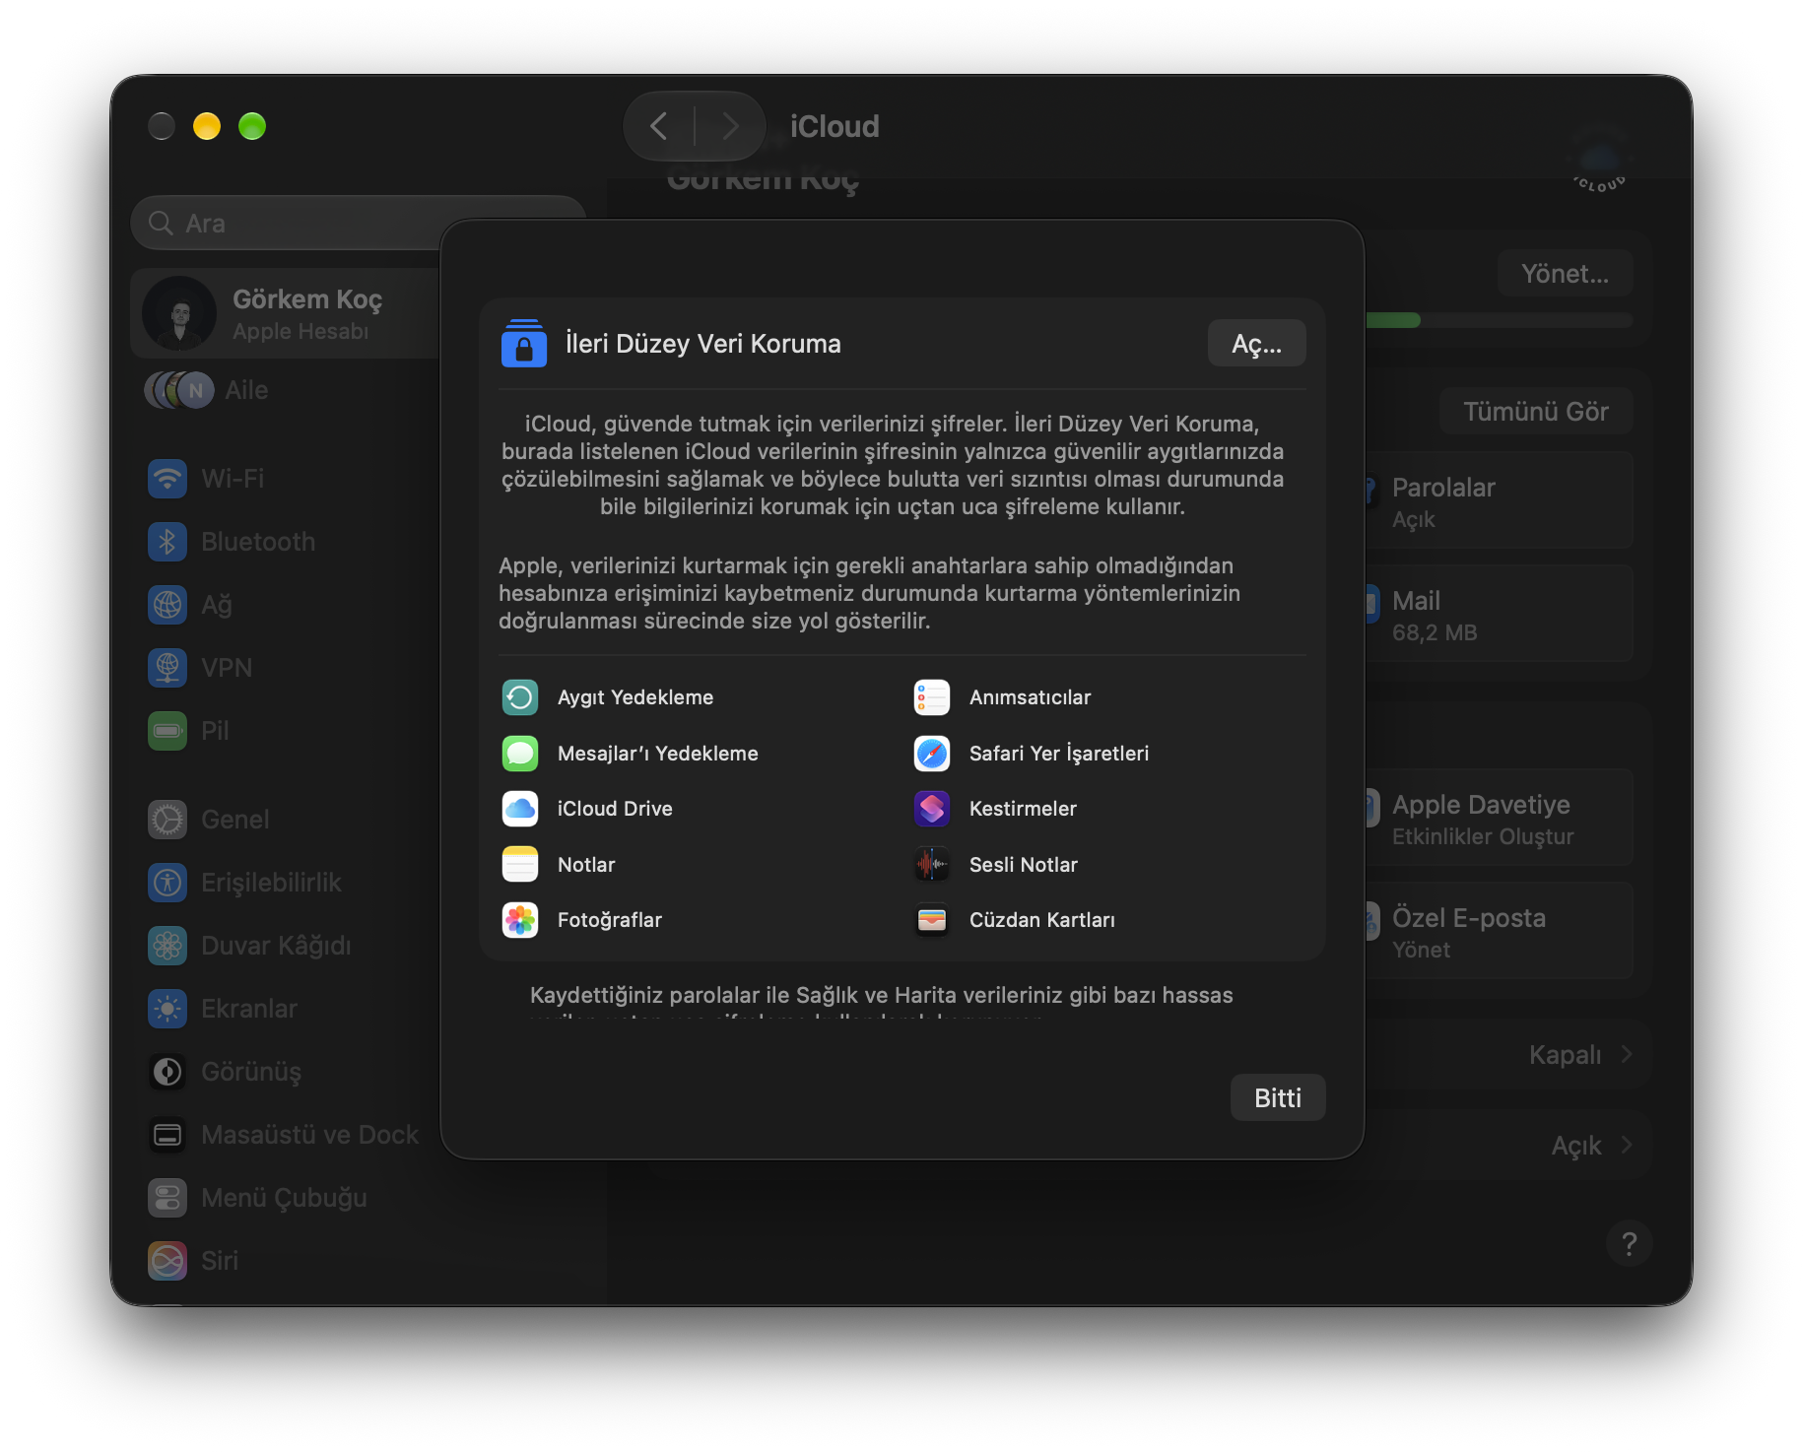Go forward with the toolbar forward arrow
This screenshot has width=1803, height=1452.
point(730,126)
